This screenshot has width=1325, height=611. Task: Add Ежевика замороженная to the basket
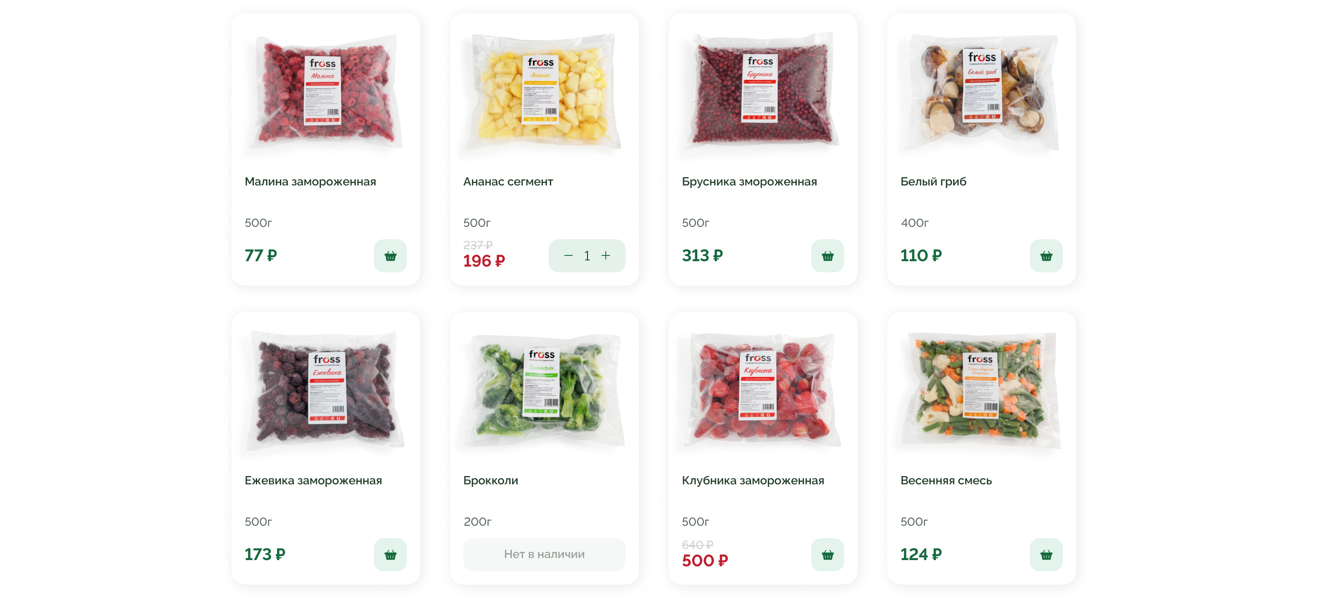tap(390, 554)
